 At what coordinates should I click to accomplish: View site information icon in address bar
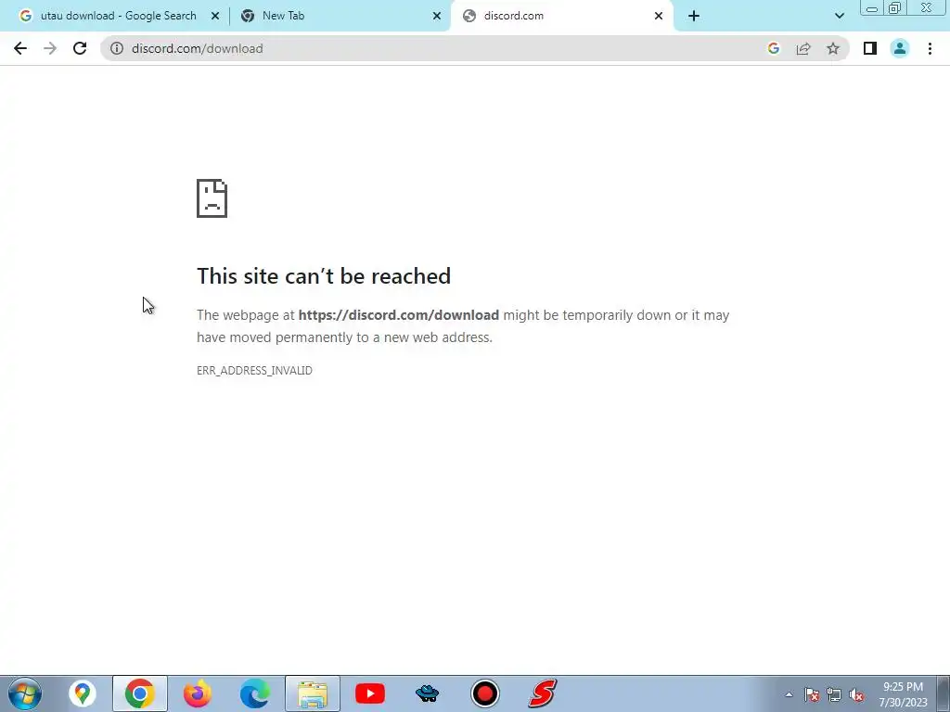pos(116,48)
